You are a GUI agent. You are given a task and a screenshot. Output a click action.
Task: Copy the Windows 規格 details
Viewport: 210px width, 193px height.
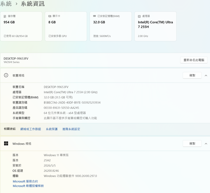click(192, 144)
